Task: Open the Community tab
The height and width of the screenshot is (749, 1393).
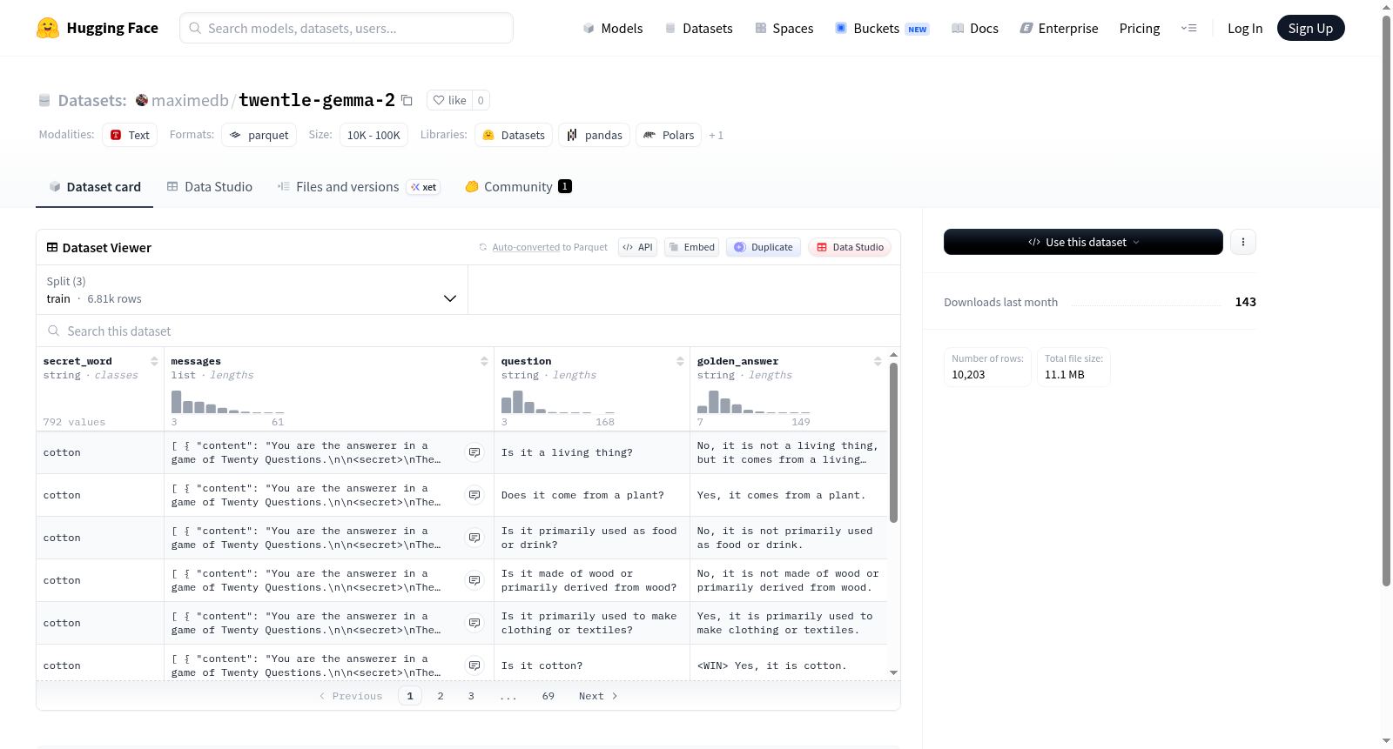Action: point(518,187)
